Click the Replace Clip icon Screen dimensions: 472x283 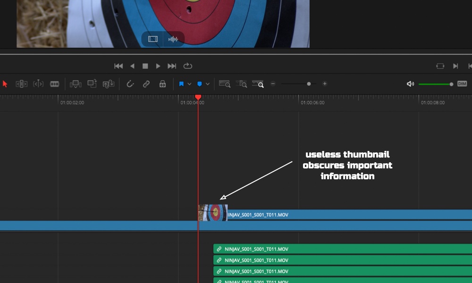[x=109, y=84]
